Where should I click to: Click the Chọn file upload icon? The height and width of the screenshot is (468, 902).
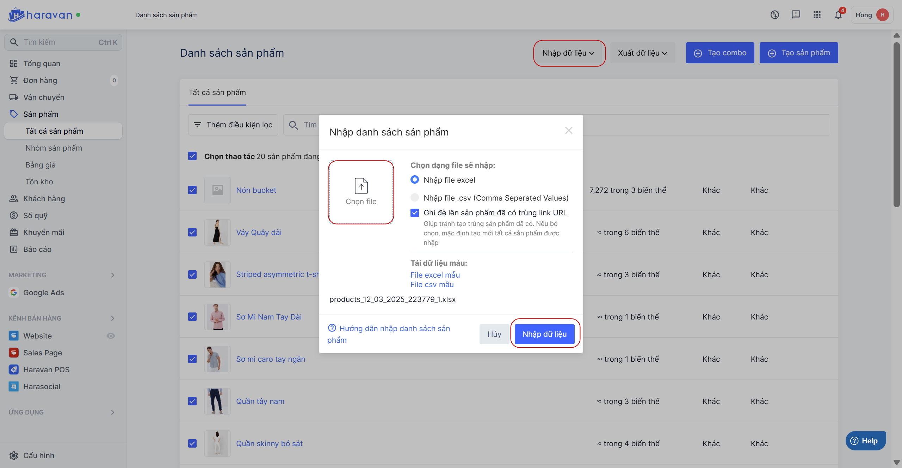[x=361, y=186]
